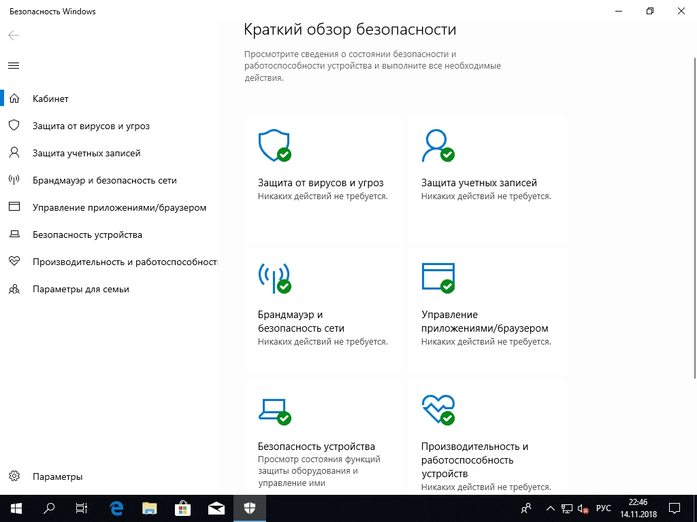The image size is (697, 522).
Task: Open Microsoft Store from the taskbar
Action: pos(182,508)
